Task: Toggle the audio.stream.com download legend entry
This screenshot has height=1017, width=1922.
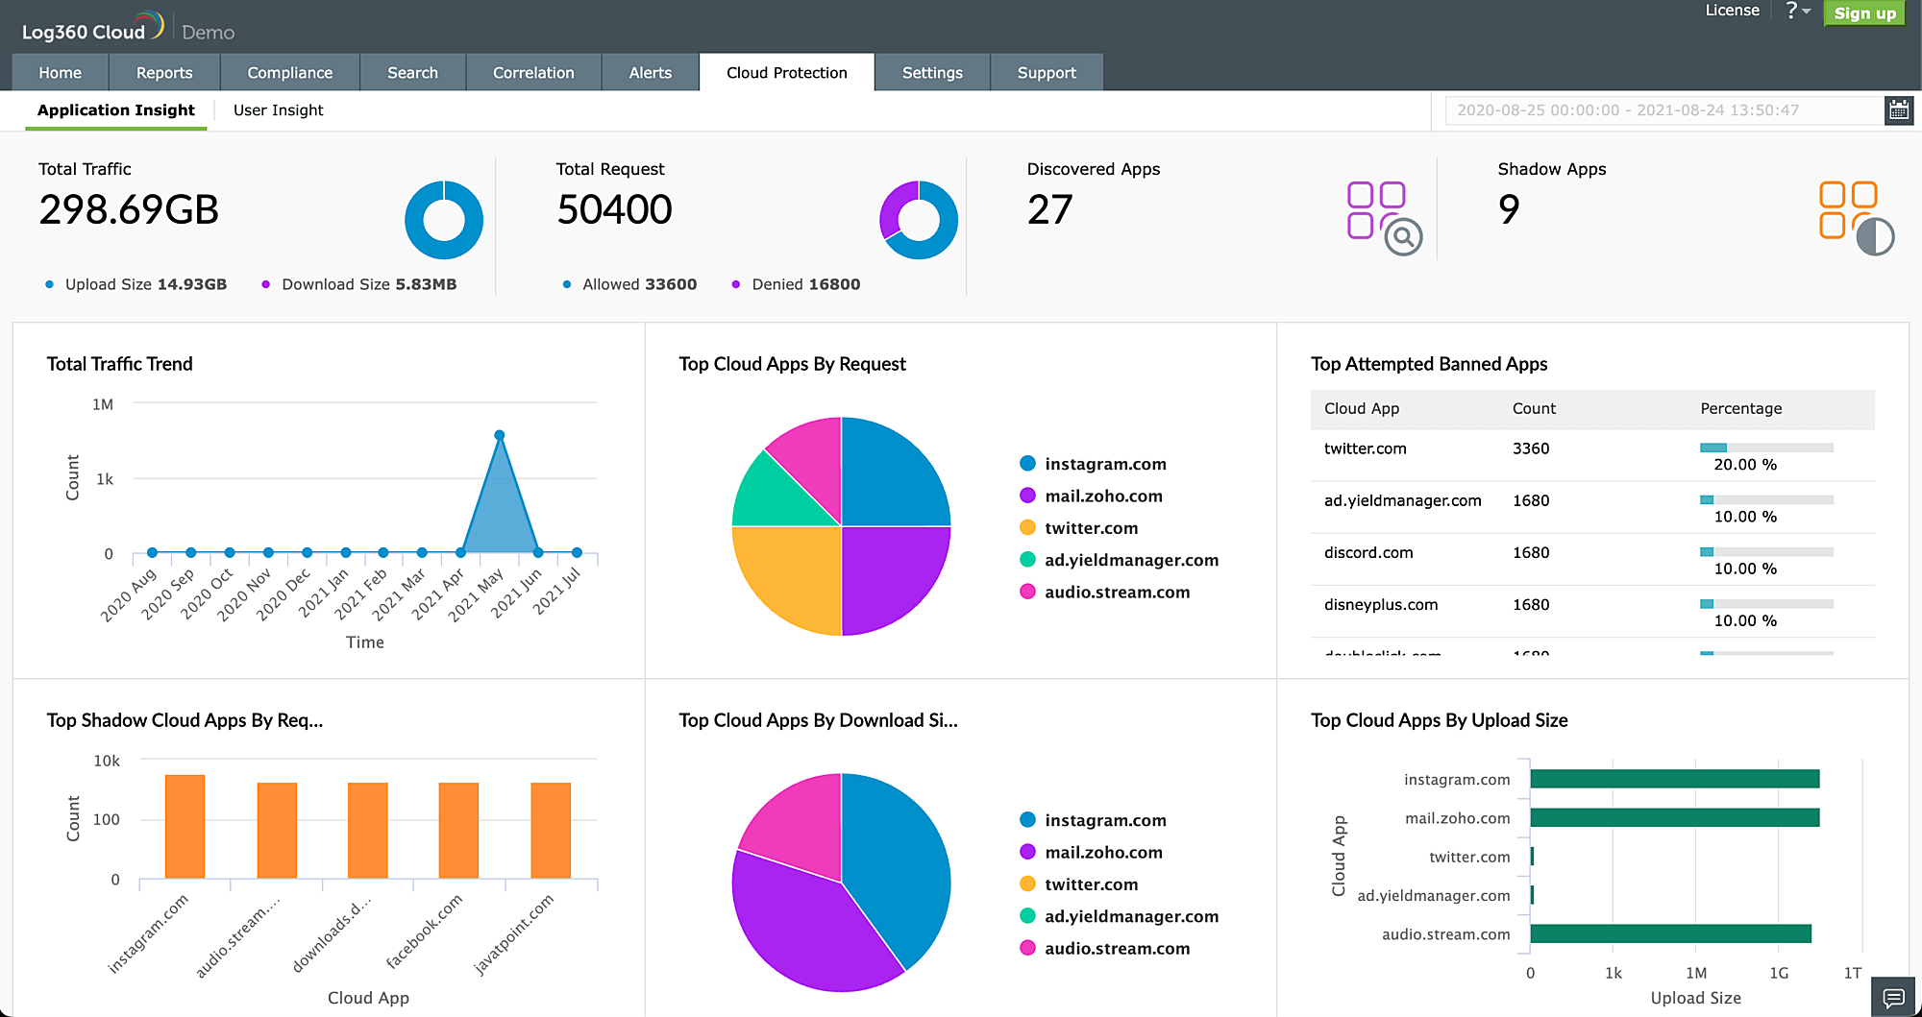Action: coord(1118,948)
